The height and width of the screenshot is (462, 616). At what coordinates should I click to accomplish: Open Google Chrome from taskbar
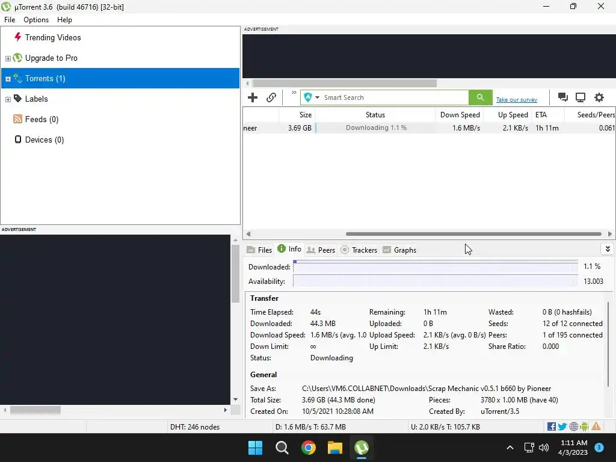309,448
